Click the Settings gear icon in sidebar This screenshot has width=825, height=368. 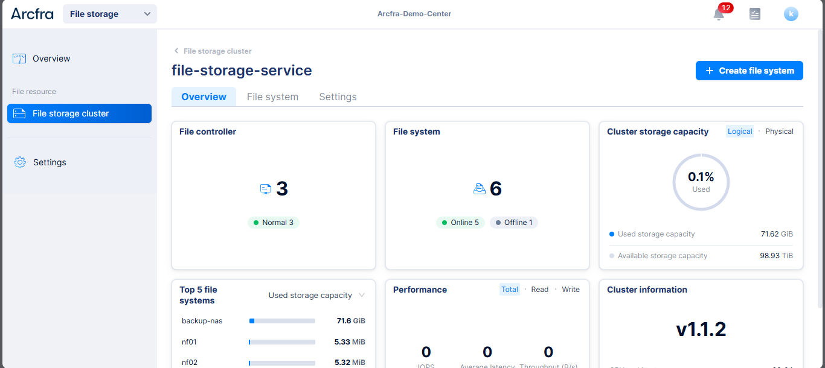click(20, 162)
